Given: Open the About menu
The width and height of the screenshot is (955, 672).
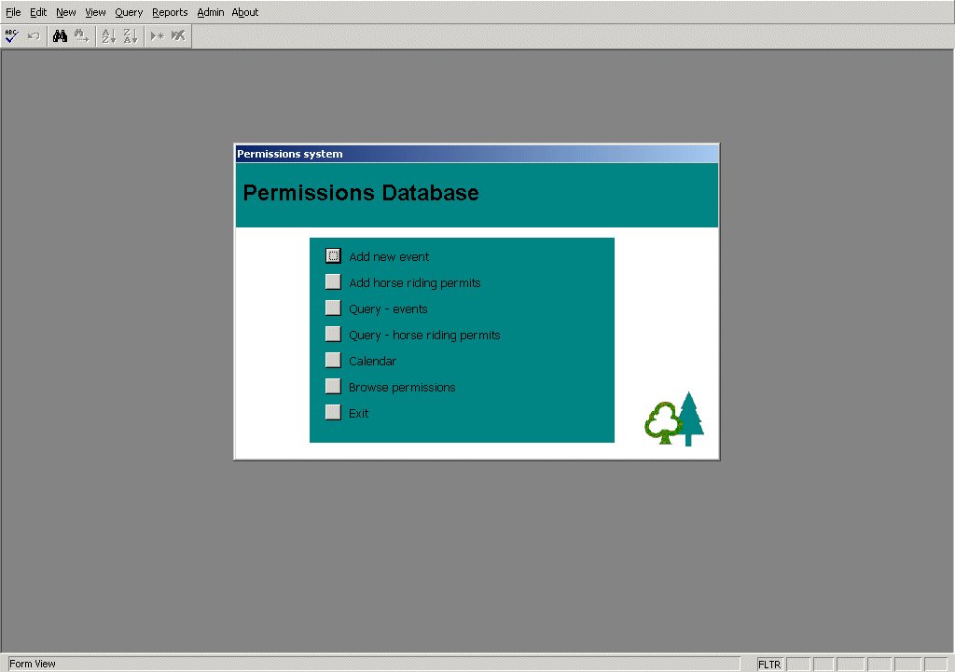Looking at the screenshot, I should pyautogui.click(x=245, y=12).
